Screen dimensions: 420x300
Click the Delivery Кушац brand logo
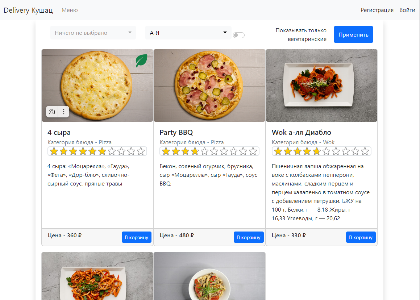[28, 10]
